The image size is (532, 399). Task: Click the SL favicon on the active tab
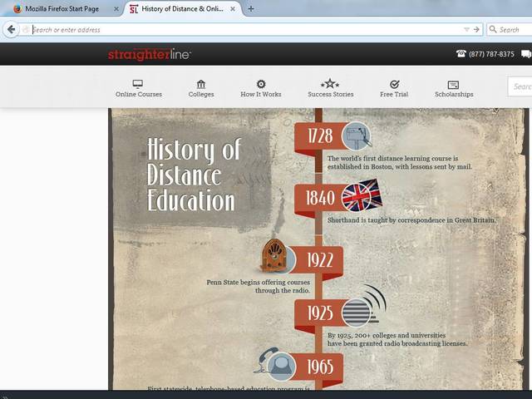click(134, 9)
